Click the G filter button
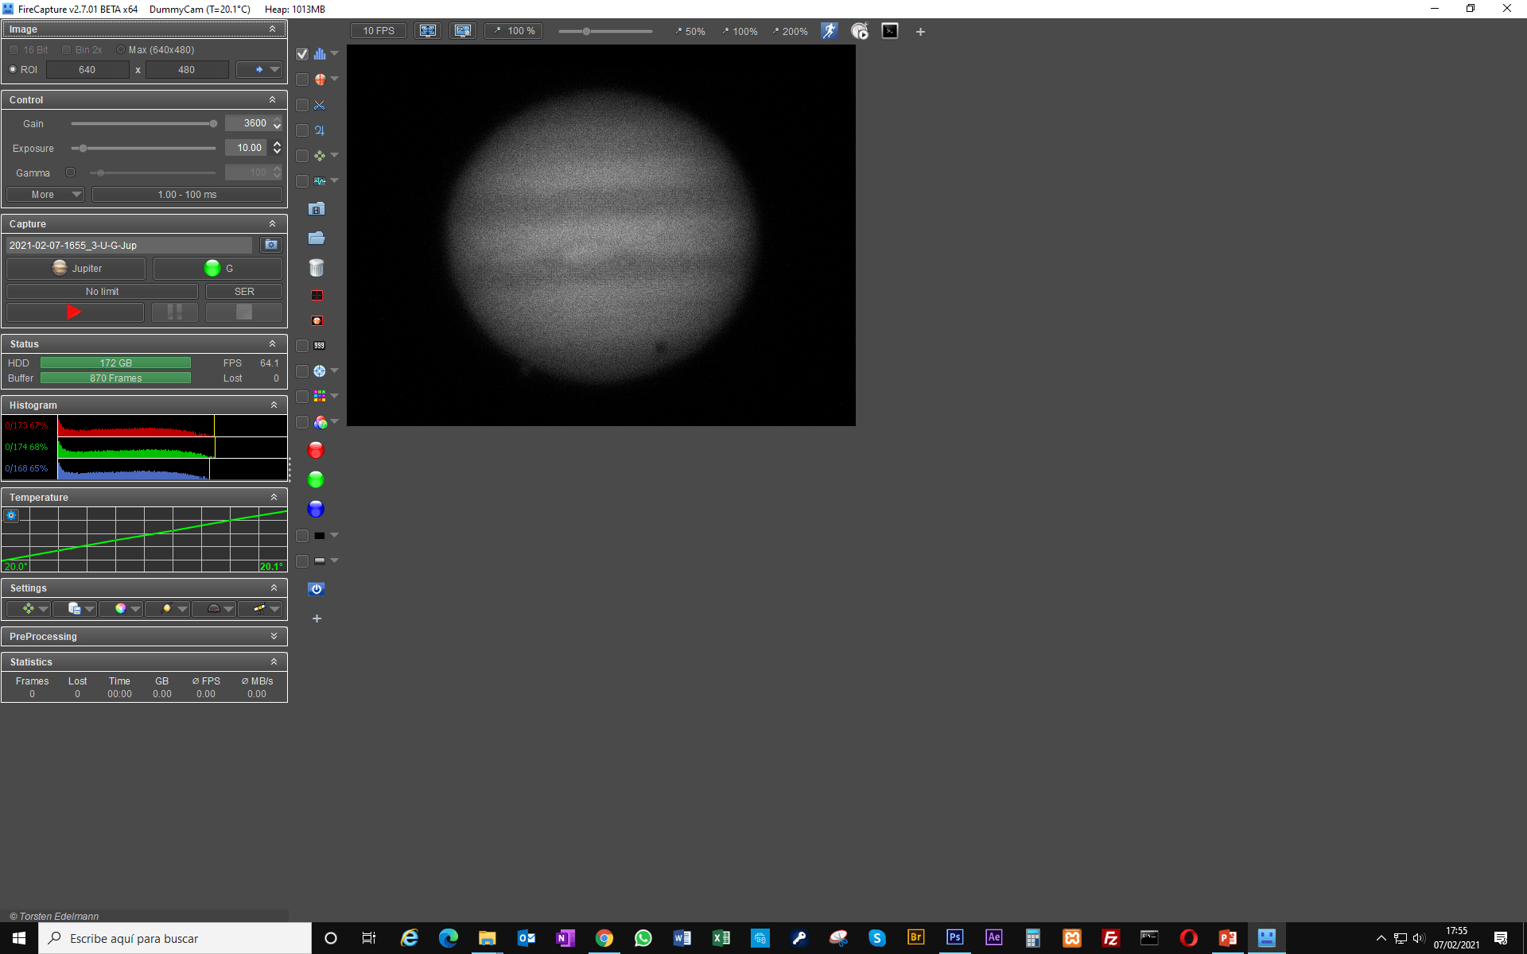Screen dimensions: 1527x954 tap(218, 269)
